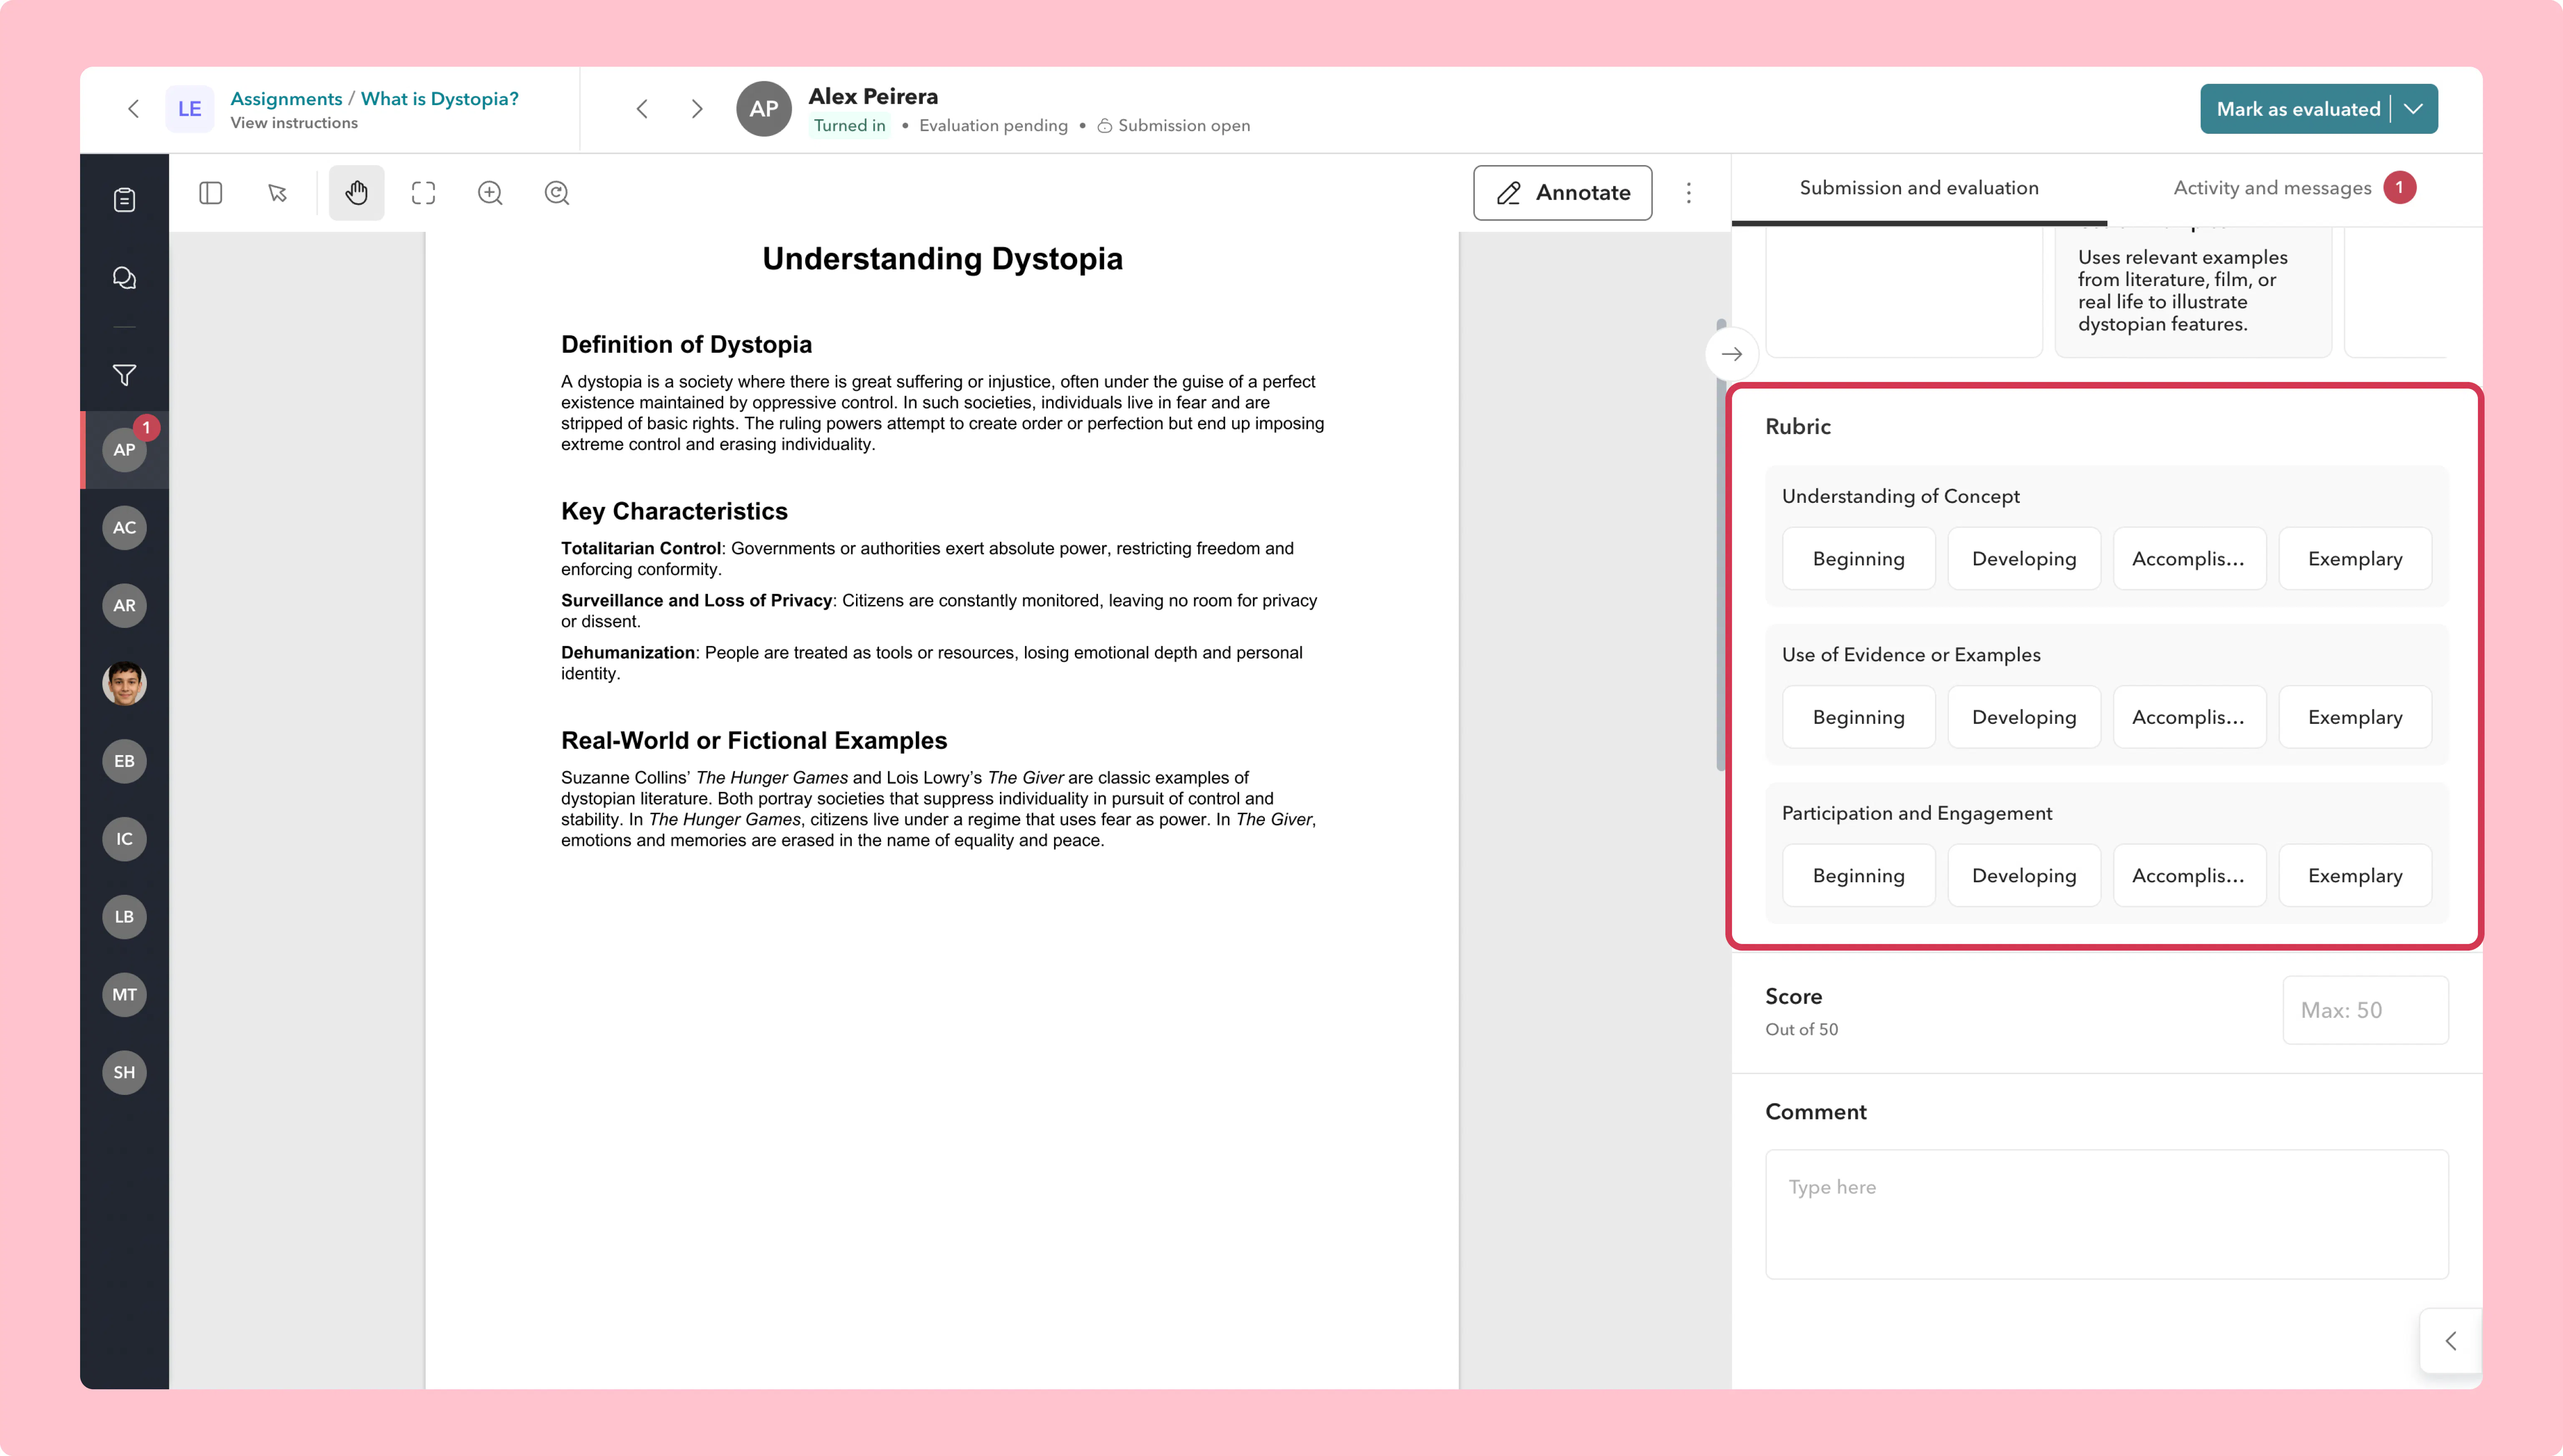2563x1456 pixels.
Task: Expand the Mark as evaluated dropdown arrow
Action: coord(2414,108)
